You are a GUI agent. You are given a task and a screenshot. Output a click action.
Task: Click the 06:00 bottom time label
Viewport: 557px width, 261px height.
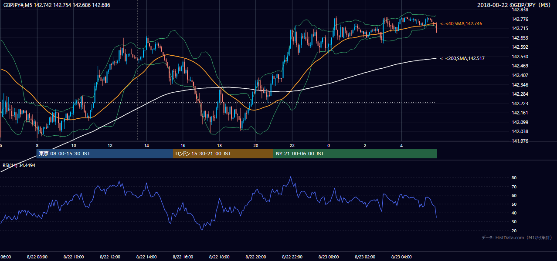(6, 257)
